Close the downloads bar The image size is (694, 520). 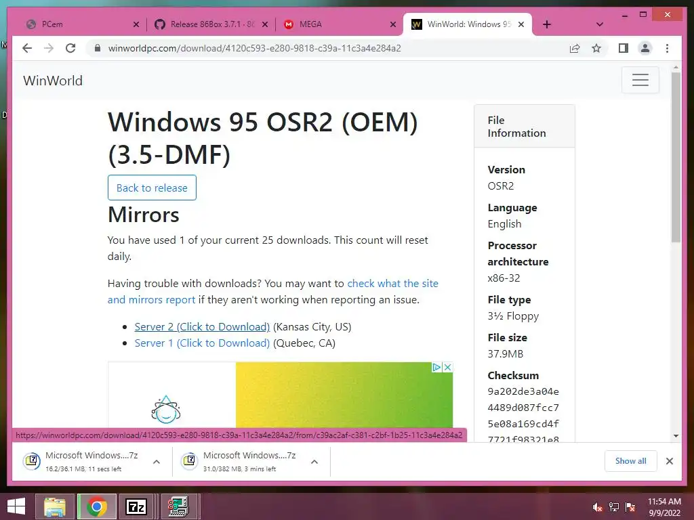(x=669, y=461)
